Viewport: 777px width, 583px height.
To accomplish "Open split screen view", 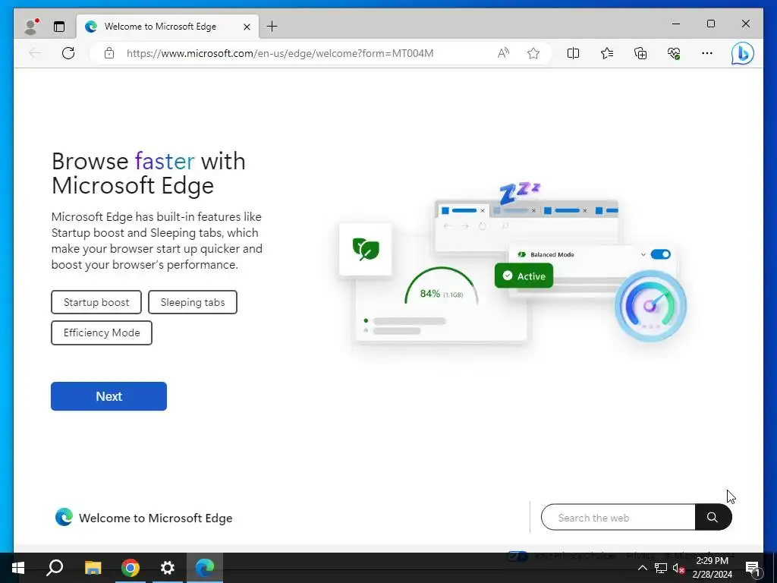I will (573, 53).
